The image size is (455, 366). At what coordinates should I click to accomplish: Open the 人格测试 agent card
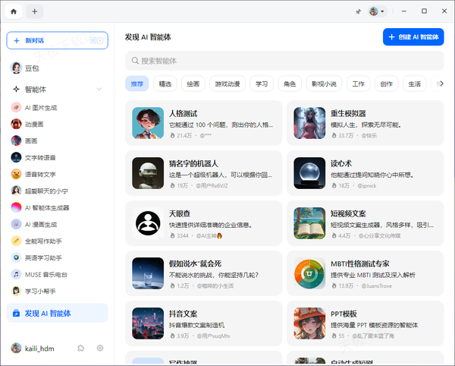tap(202, 123)
